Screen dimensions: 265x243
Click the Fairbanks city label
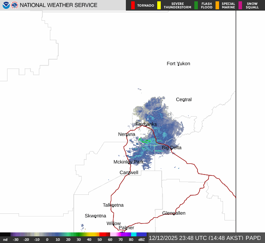pos(146,124)
